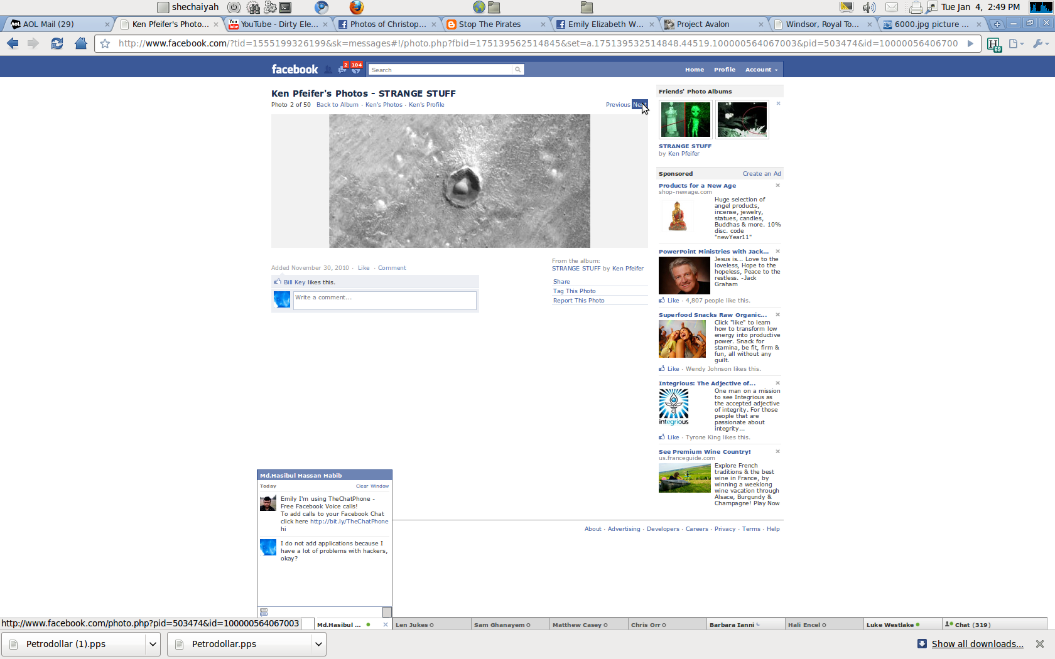This screenshot has height=659, width=1055.
Task: Open the wrench settings menu
Action: pos(1040,43)
